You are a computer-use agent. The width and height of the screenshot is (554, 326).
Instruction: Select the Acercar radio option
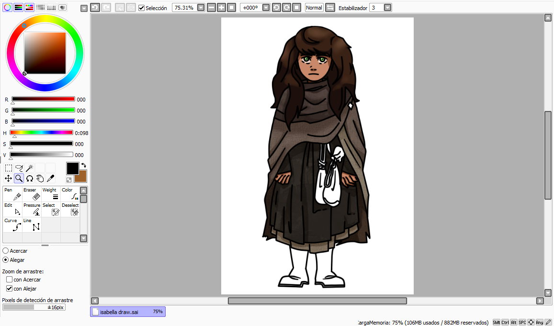click(6, 251)
